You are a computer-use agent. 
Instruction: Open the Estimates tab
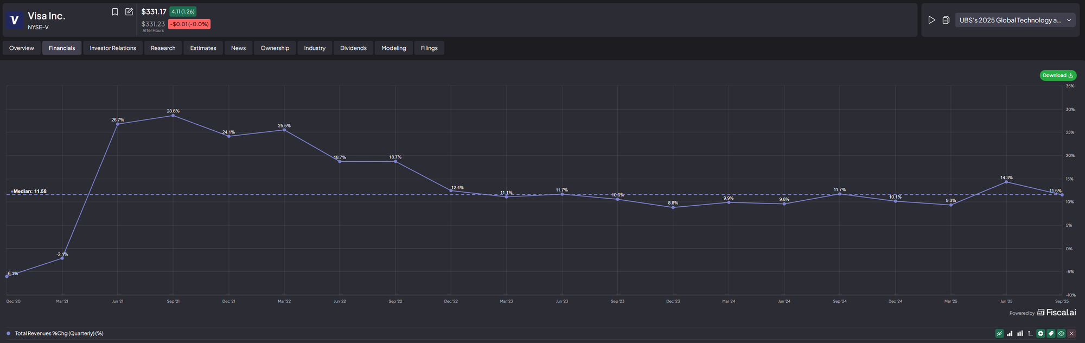(x=203, y=48)
